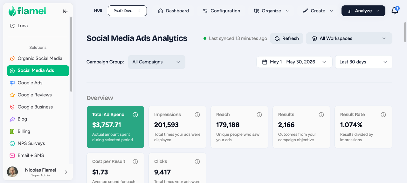Go to Dashboard

pos(173,11)
